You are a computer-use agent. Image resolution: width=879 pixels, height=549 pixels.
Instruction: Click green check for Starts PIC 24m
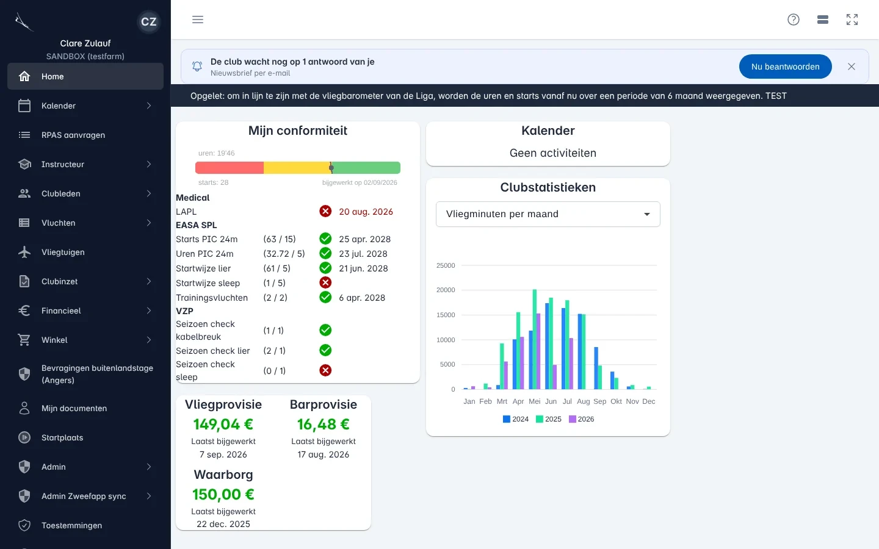click(x=325, y=239)
